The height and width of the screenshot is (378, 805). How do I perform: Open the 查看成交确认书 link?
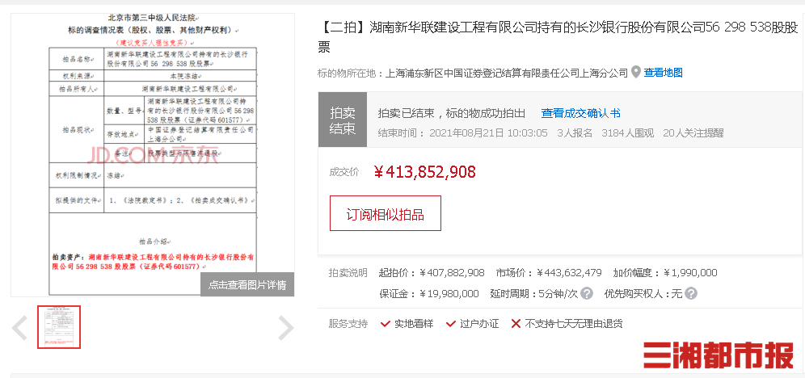pos(580,113)
